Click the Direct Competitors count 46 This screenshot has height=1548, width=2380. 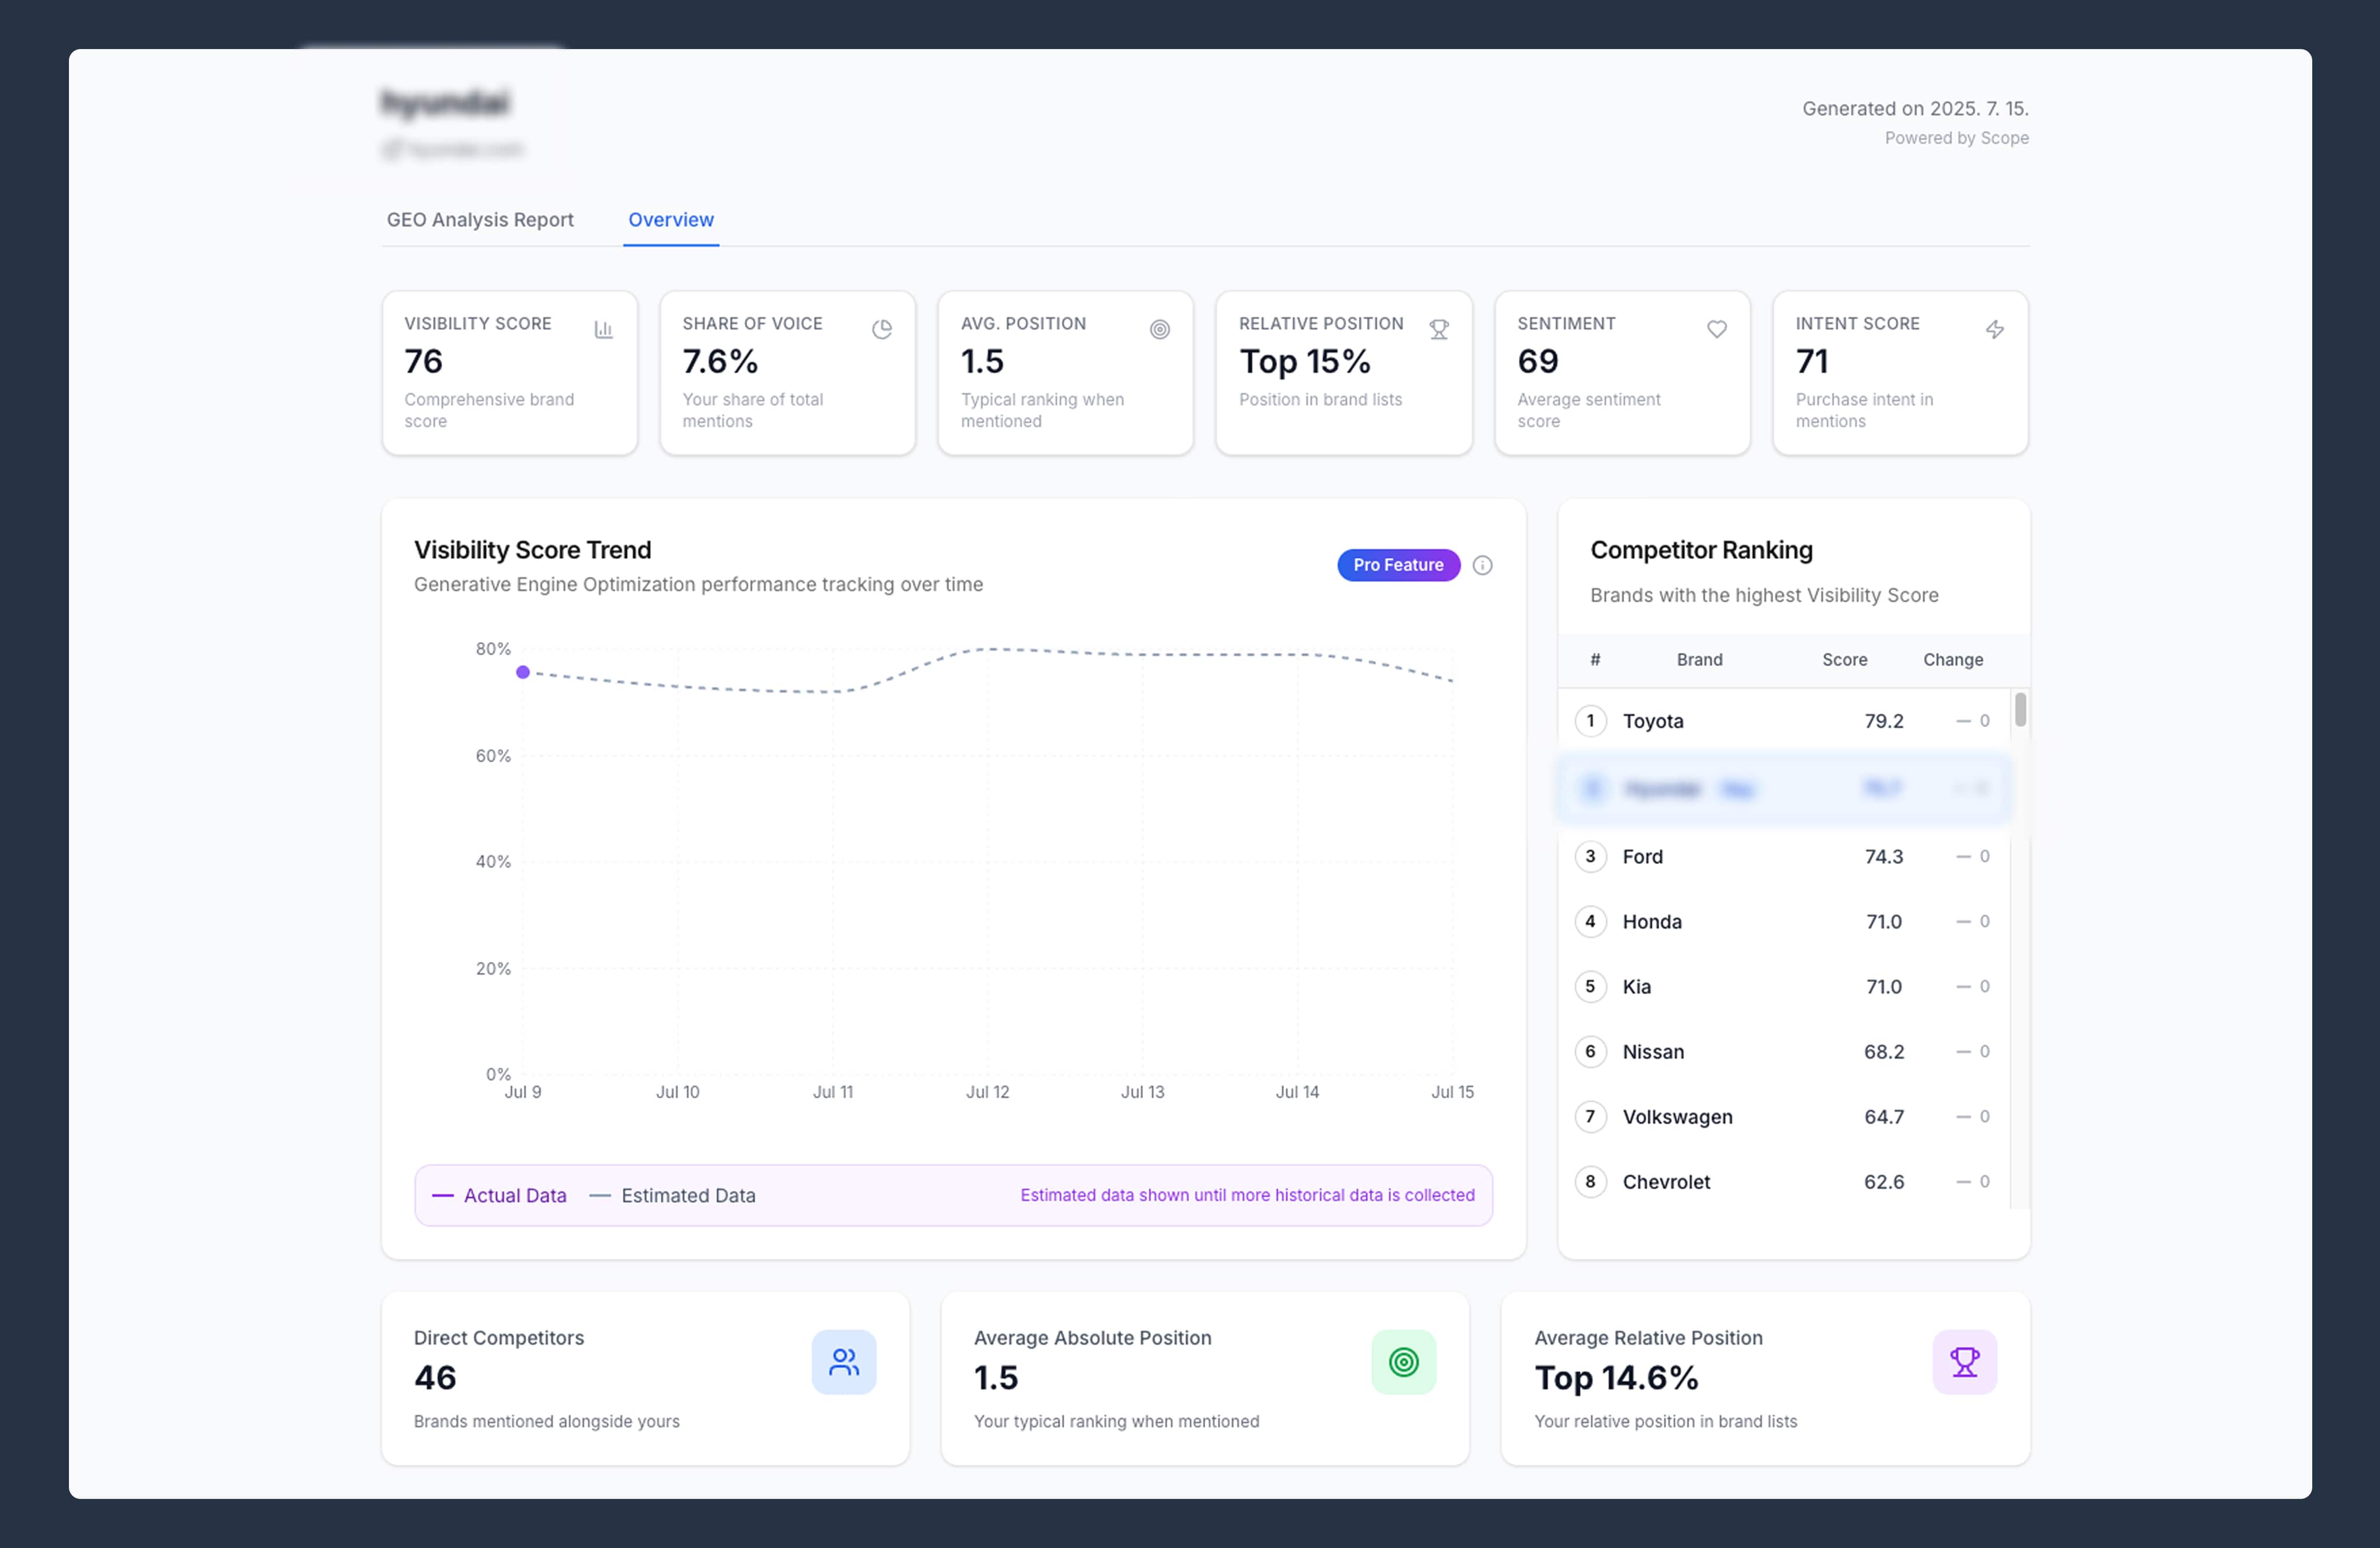point(435,1378)
